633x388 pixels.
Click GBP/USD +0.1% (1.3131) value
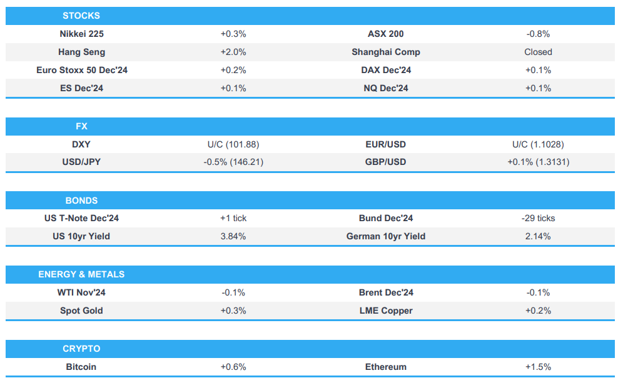538,162
